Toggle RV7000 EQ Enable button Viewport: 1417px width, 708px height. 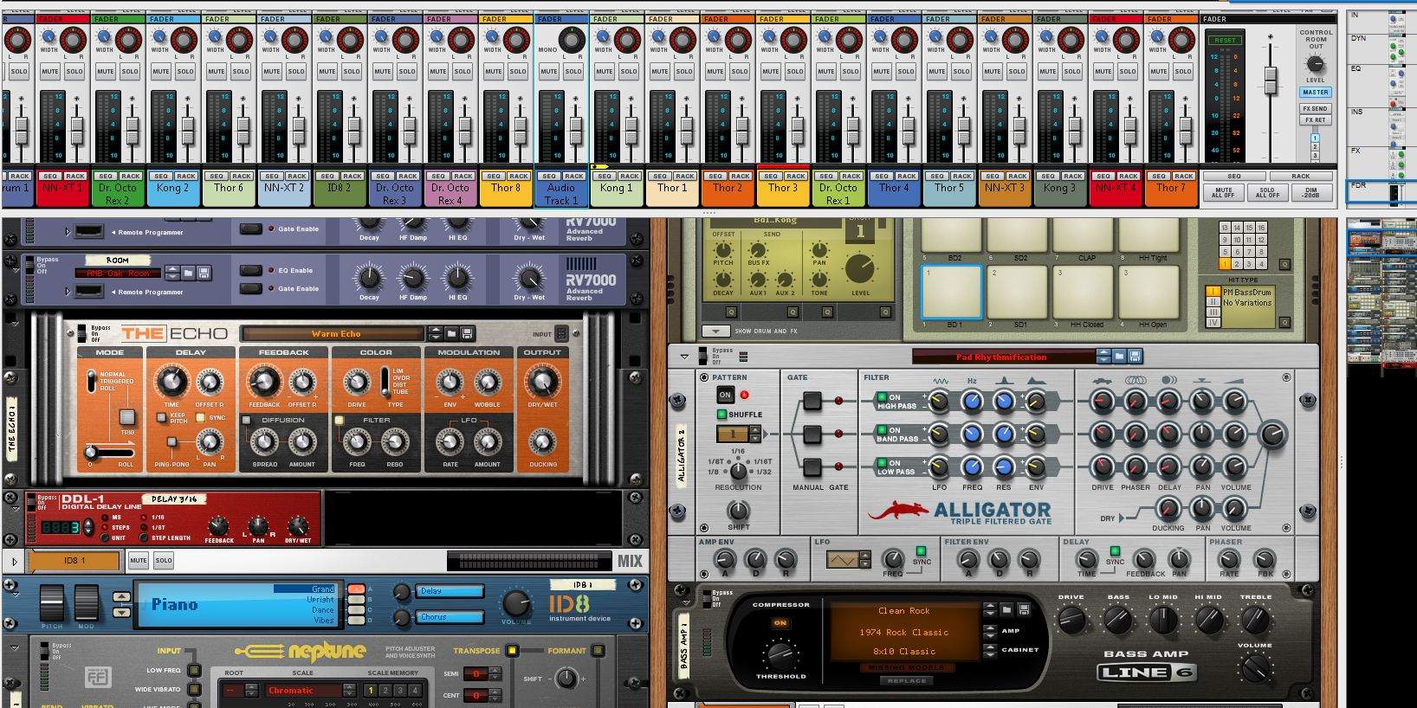pyautogui.click(x=250, y=270)
